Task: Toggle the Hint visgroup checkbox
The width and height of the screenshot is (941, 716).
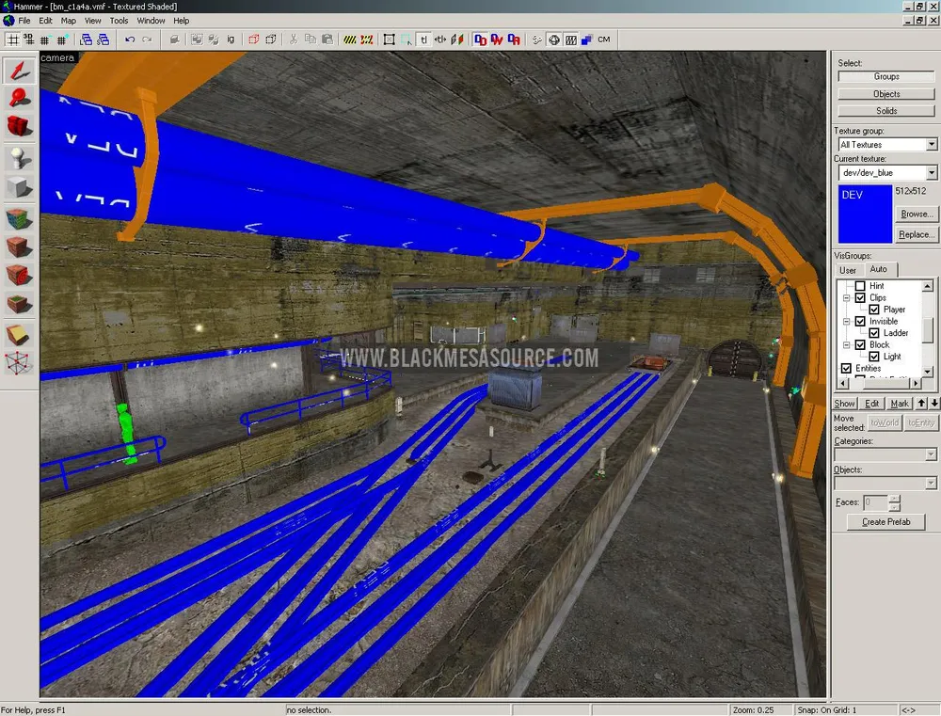Action: [x=859, y=286]
